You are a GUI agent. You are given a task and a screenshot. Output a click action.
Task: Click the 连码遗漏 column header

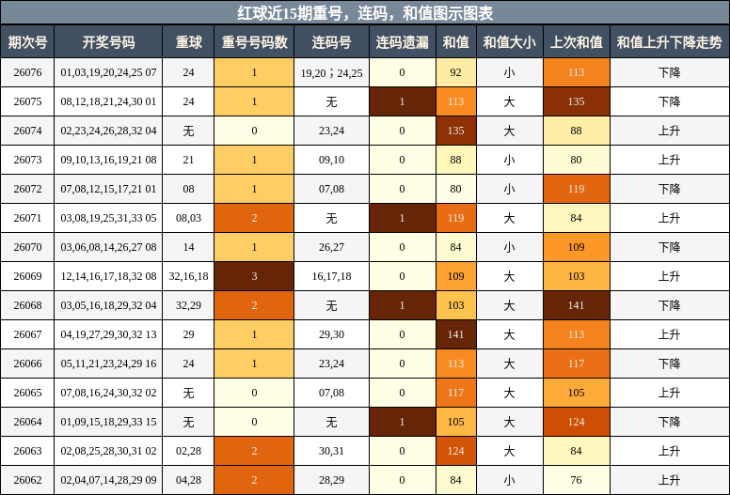pyautogui.click(x=403, y=42)
